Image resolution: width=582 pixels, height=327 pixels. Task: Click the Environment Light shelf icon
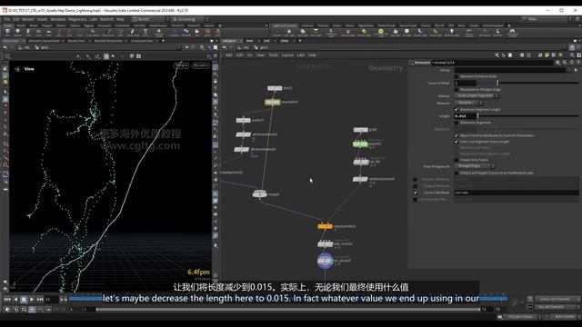click(380, 33)
